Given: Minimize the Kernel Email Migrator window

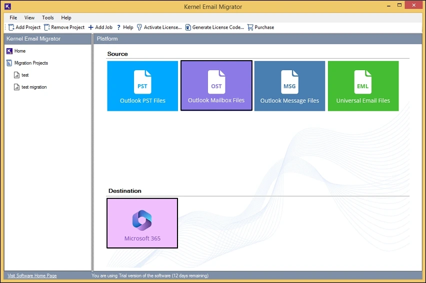Looking at the screenshot, I should point(389,6).
